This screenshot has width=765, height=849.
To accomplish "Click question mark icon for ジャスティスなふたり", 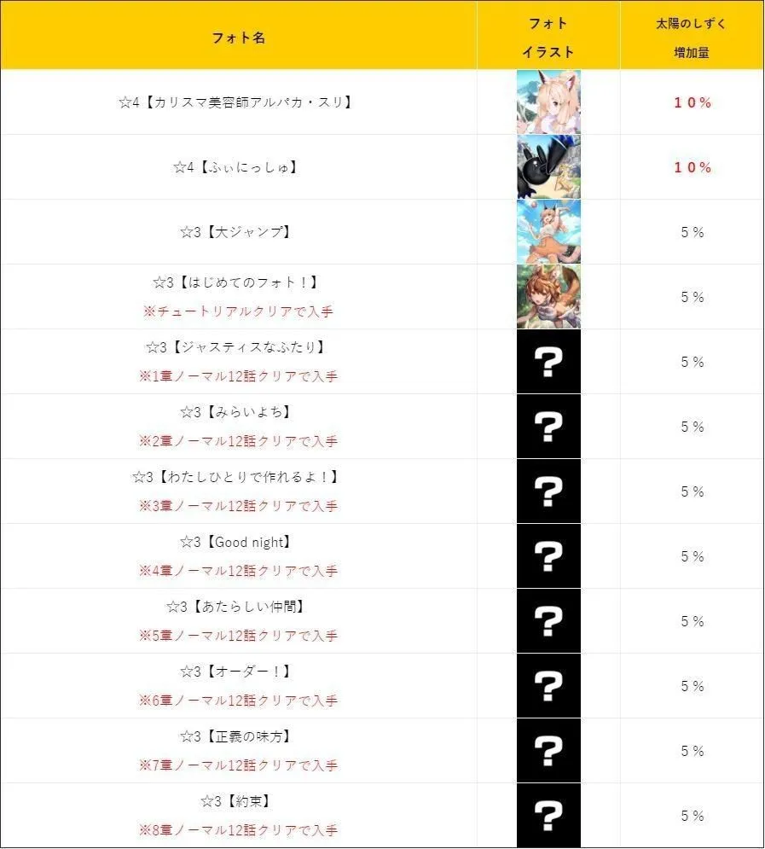I will (548, 362).
